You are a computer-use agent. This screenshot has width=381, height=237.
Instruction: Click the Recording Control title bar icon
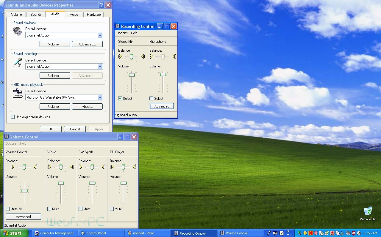click(x=118, y=26)
